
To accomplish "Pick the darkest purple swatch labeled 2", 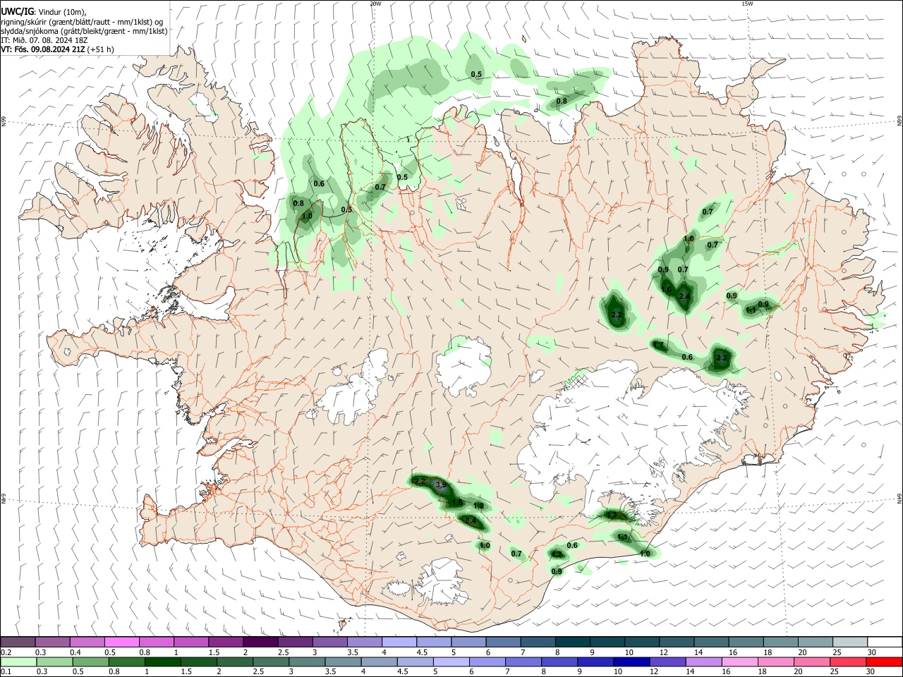I will (260, 642).
